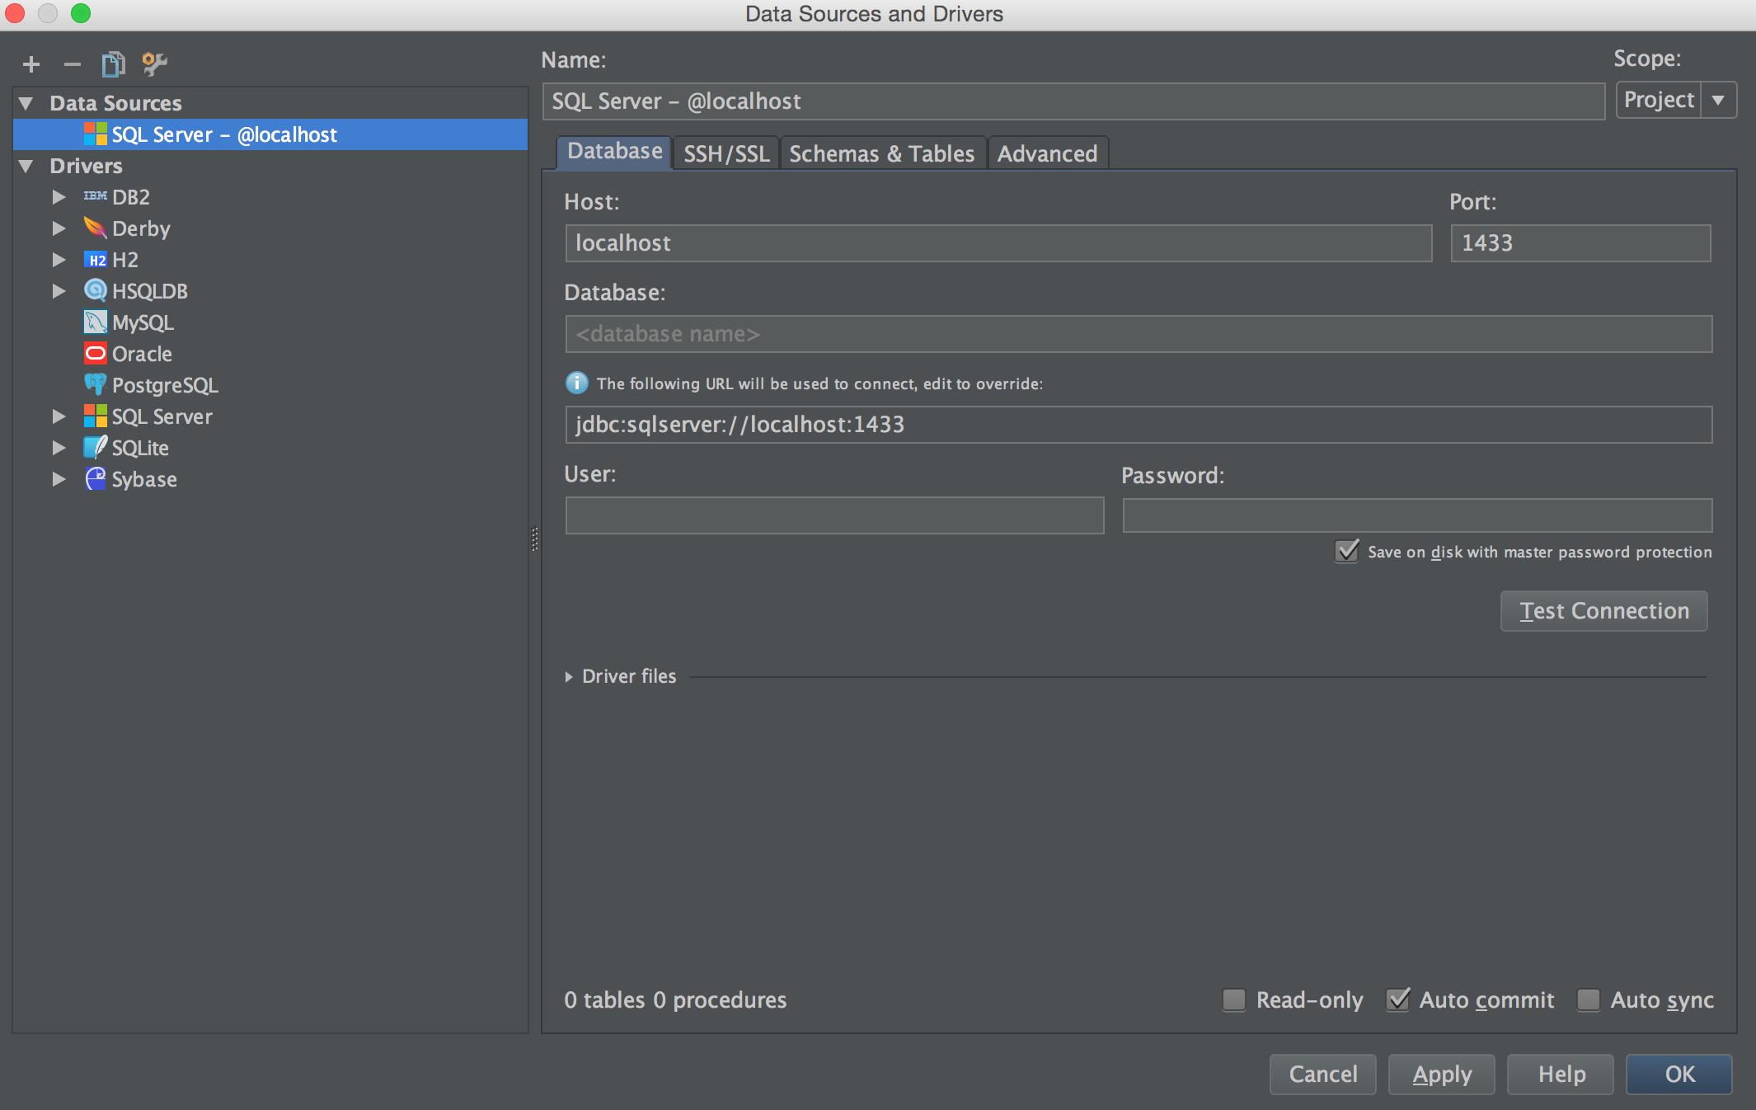1756x1110 pixels.
Task: Expand the HSQLDB driver node
Action: tap(59, 291)
